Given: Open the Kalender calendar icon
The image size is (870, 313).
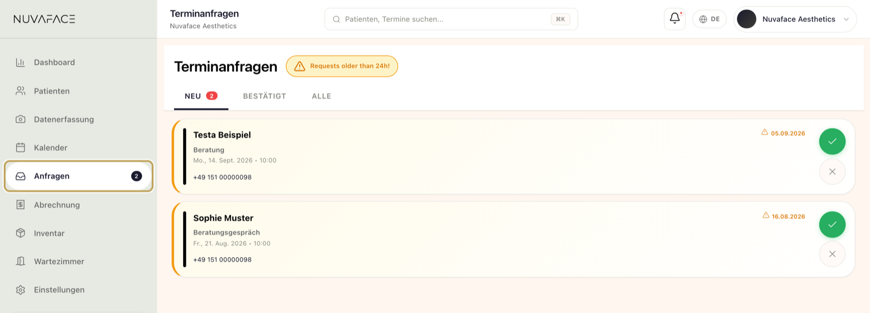Looking at the screenshot, I should click(21, 148).
